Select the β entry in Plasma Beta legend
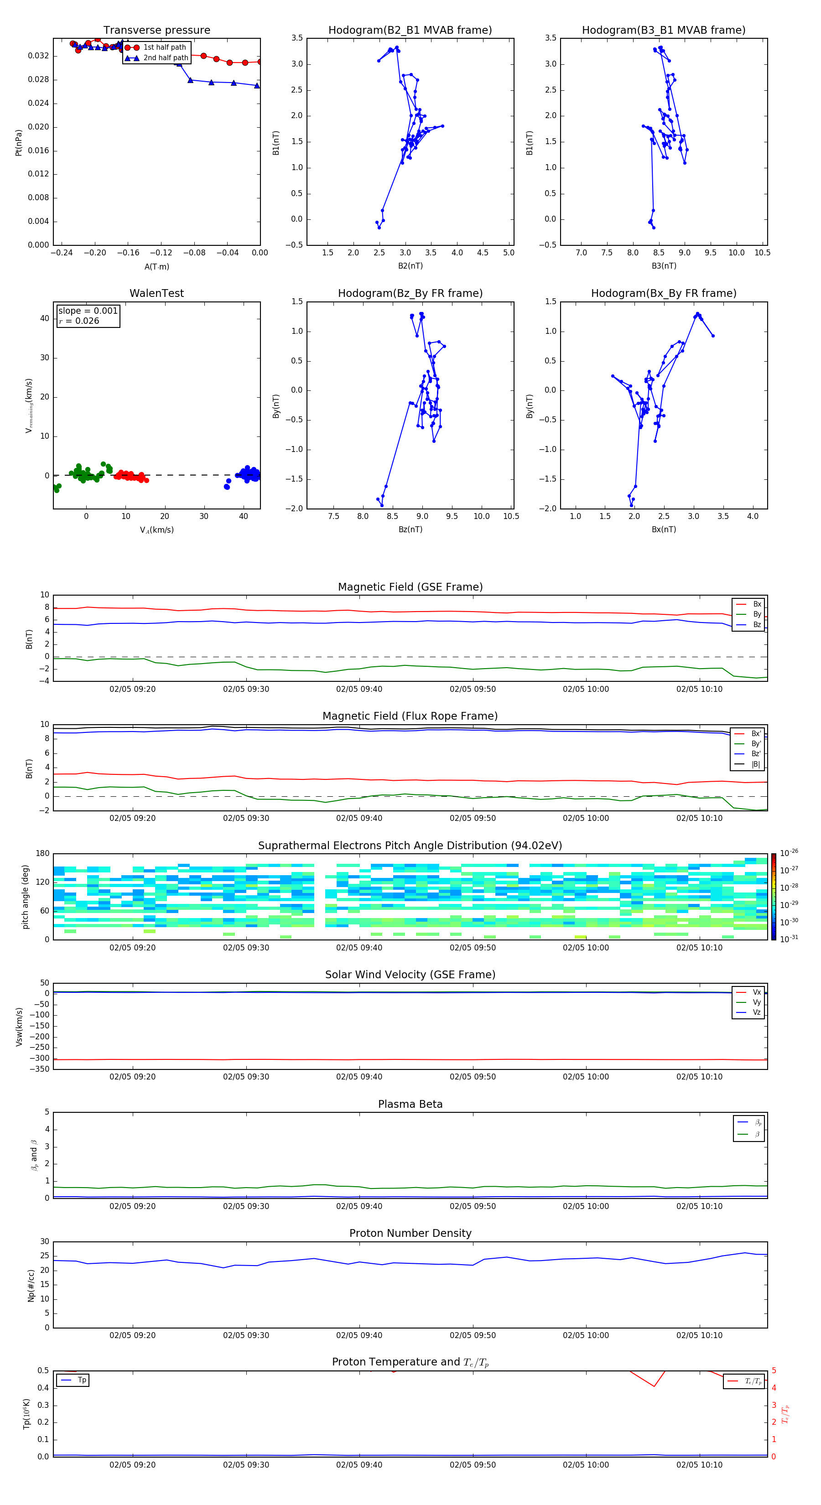The image size is (821, 1505). click(x=749, y=1134)
